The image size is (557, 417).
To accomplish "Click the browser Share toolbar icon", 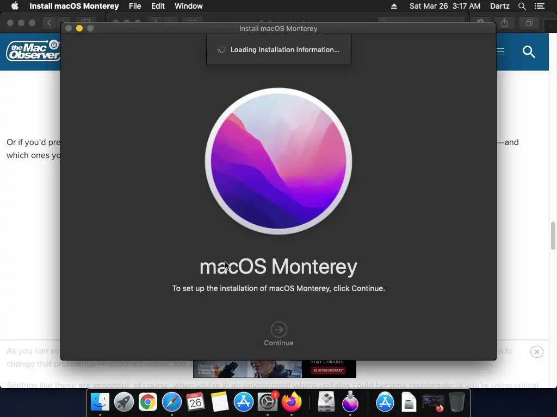I will tap(504, 23).
